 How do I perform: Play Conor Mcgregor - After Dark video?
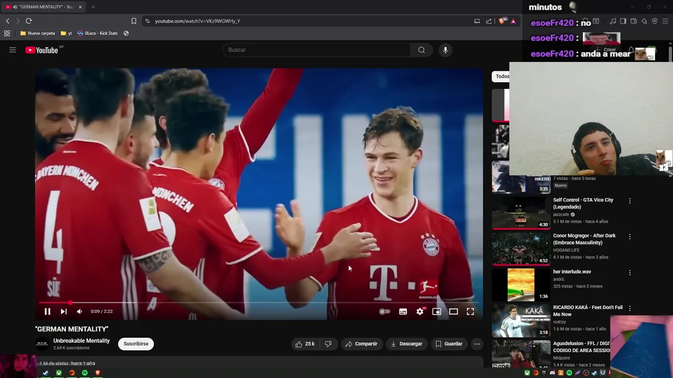click(584, 239)
